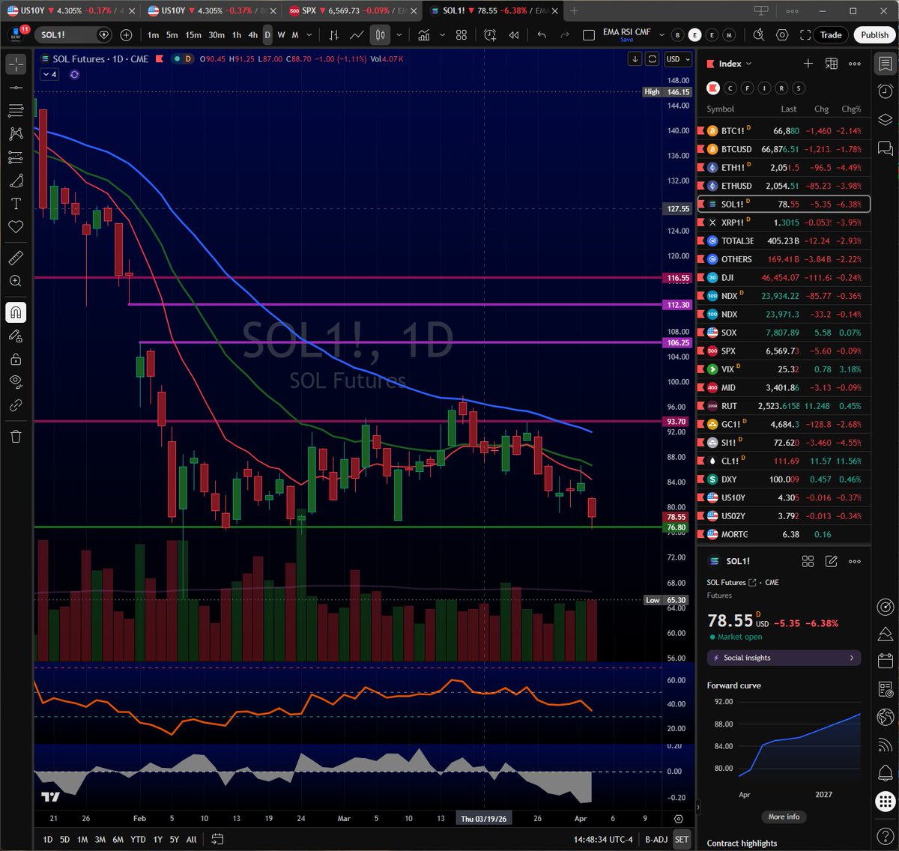Click the Trade button
Screen dimensions: 899x851
pos(831,35)
